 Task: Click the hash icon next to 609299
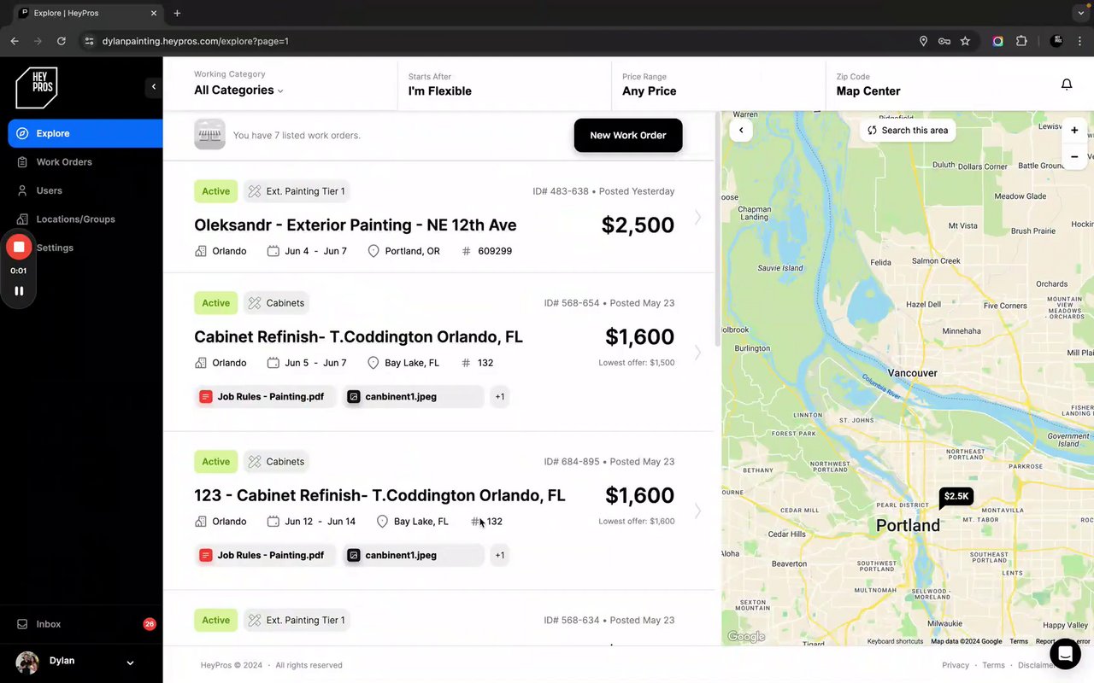466,251
